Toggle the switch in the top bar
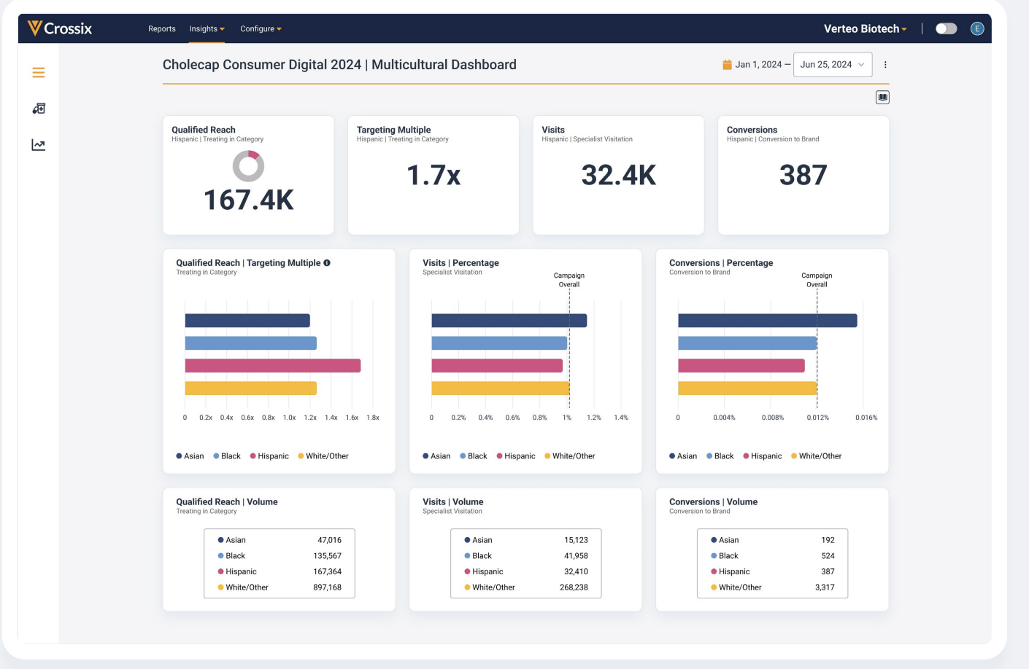Image resolution: width=1029 pixels, height=669 pixels. coord(946,28)
